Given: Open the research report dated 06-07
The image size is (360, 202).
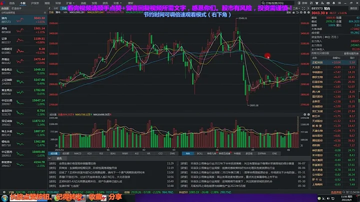Looking at the screenshot, I should point(242,163).
